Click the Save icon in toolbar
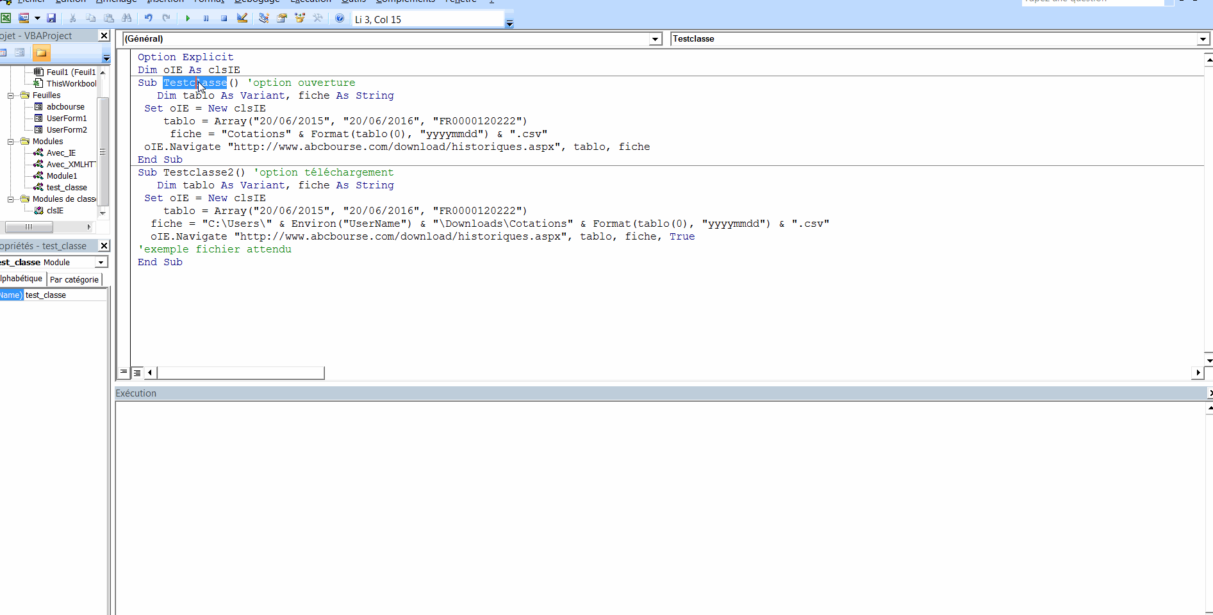Viewport: 1213px width, 615px height. point(51,19)
